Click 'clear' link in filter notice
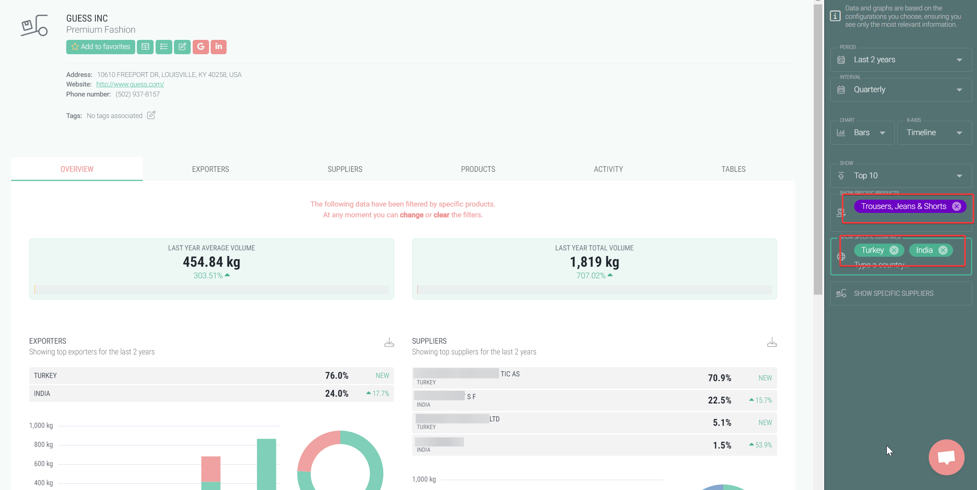Screen dimensions: 977x490 441,215
